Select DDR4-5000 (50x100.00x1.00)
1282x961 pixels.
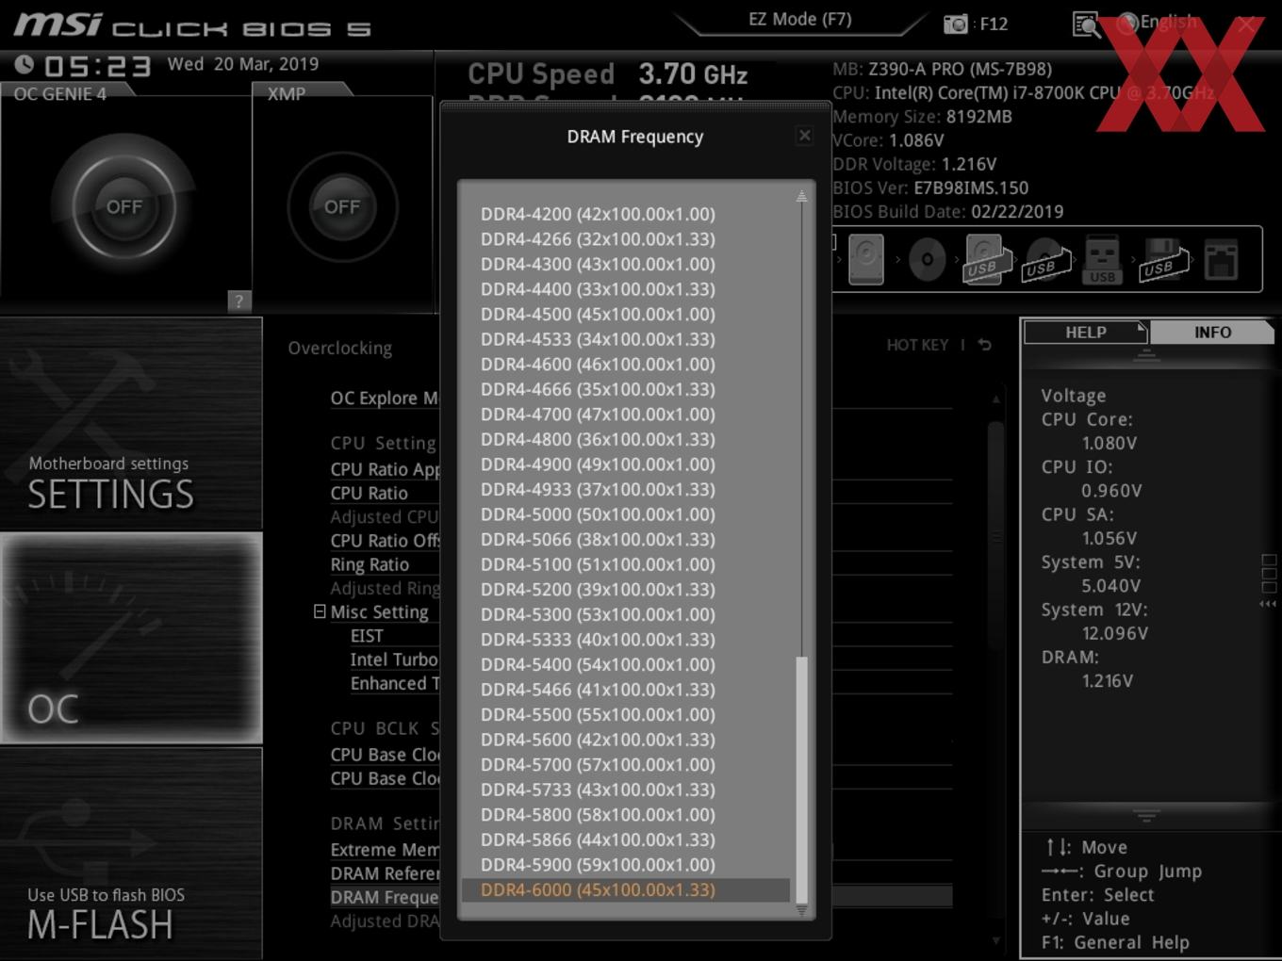tap(598, 514)
